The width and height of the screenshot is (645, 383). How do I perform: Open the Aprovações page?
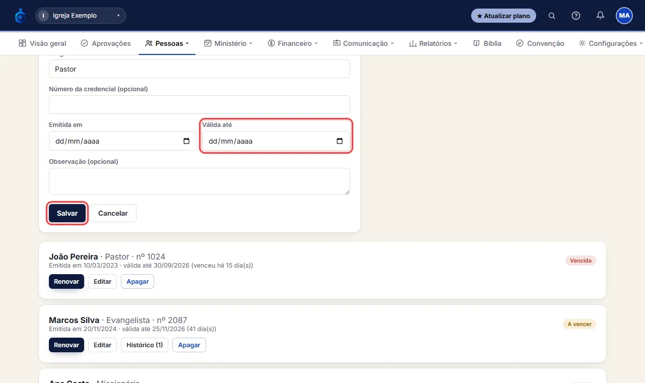pos(106,43)
